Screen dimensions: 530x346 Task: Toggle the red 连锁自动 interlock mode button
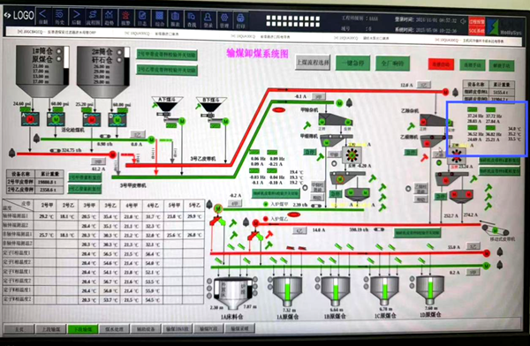click(x=441, y=64)
